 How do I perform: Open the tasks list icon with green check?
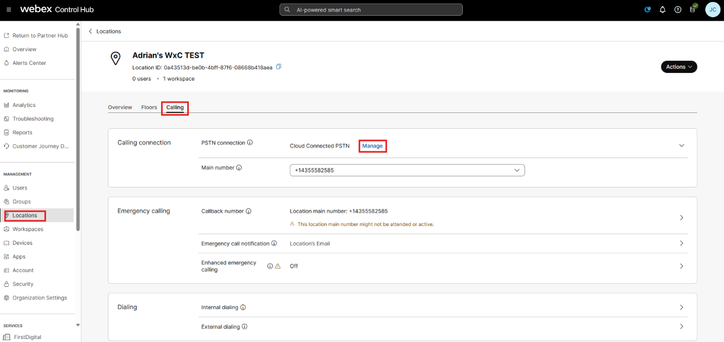pyautogui.click(x=693, y=9)
